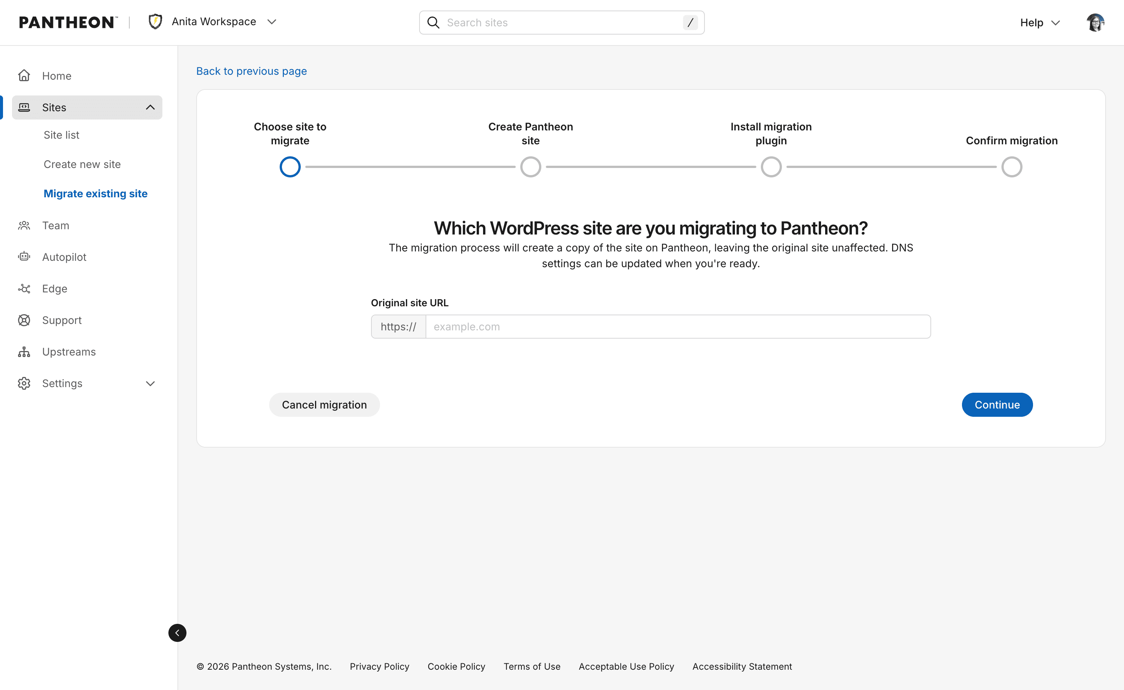Click the search magnifier icon
Screen dimensions: 1124x690
click(433, 23)
